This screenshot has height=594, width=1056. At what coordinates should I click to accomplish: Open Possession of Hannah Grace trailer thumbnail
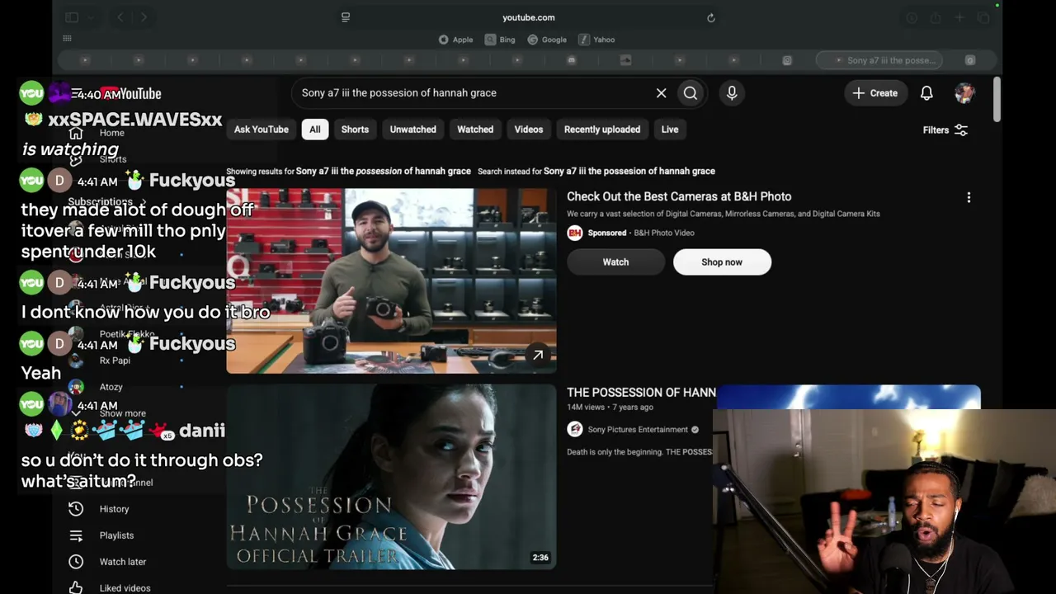coord(391,477)
